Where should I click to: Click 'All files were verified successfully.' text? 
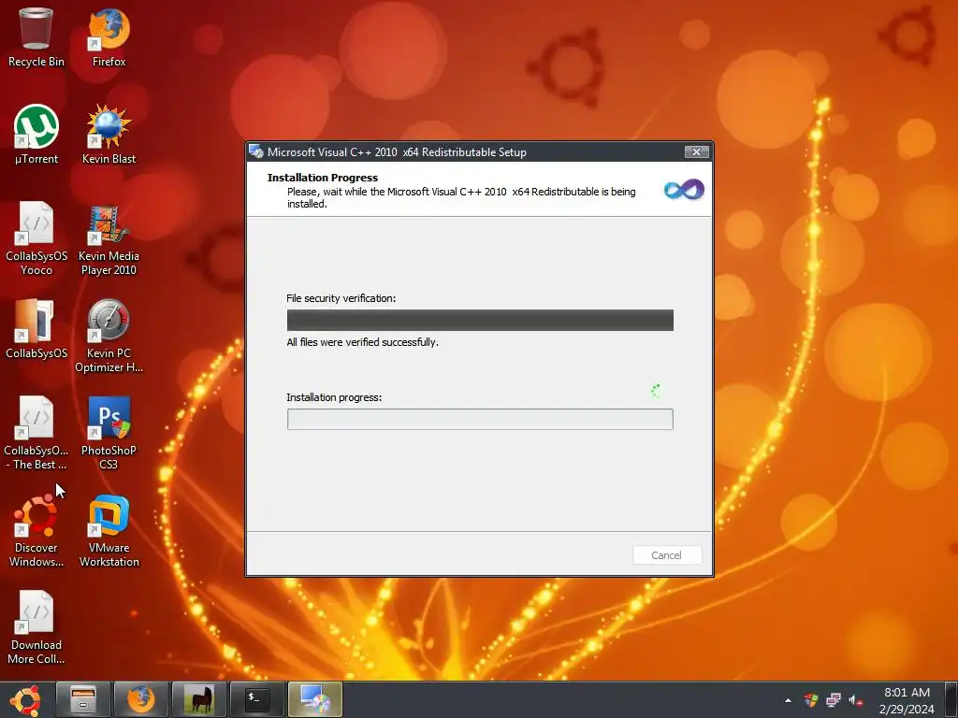point(362,342)
